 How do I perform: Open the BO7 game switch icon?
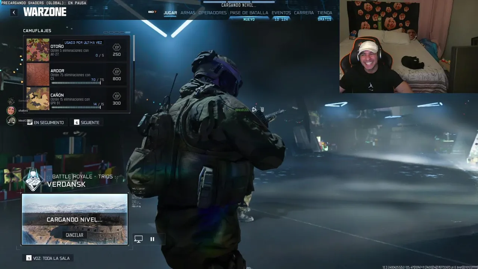click(152, 12)
